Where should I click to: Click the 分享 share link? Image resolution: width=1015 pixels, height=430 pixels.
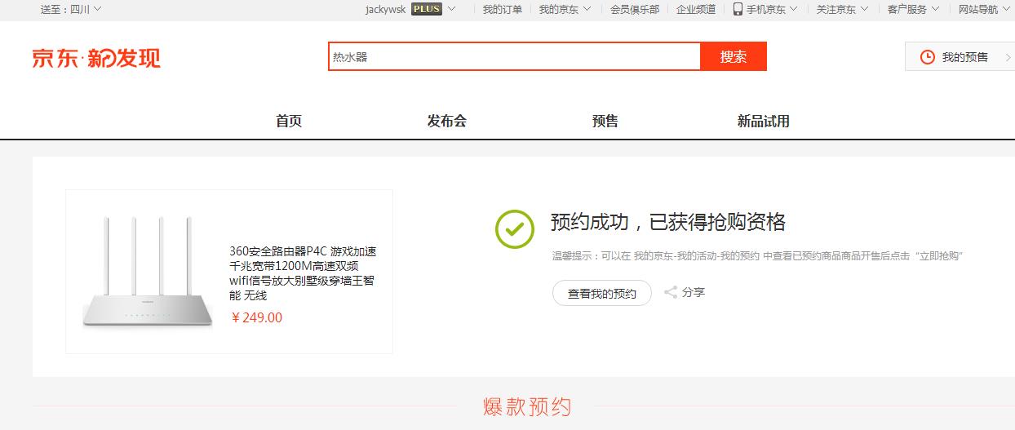(694, 292)
